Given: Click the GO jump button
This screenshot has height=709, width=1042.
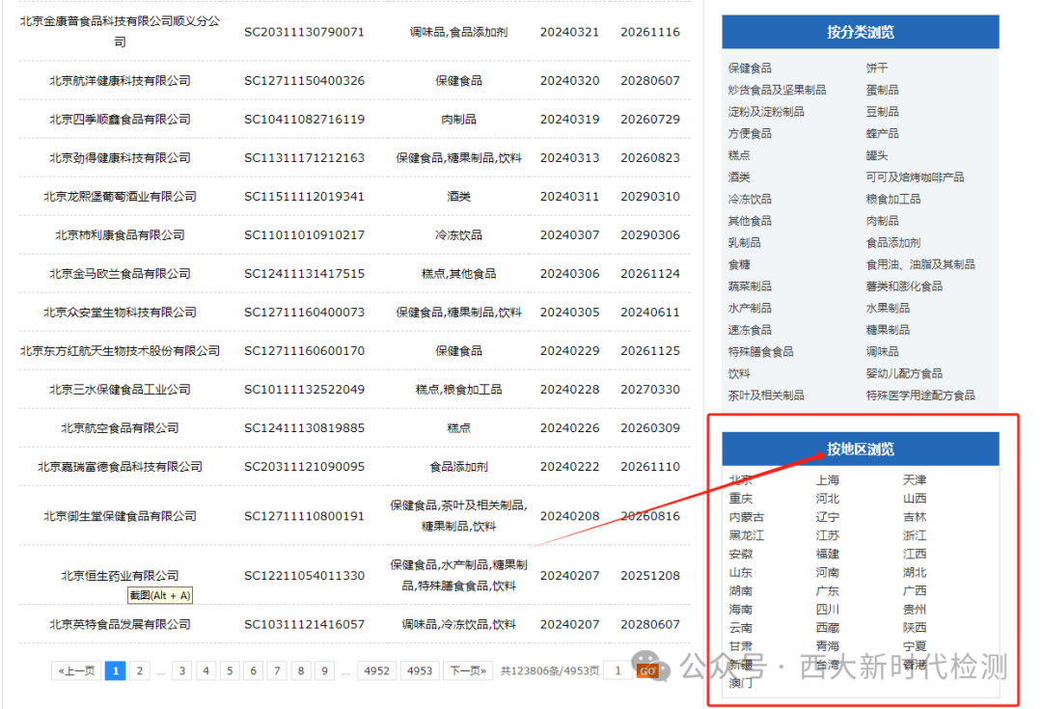Looking at the screenshot, I should pyautogui.click(x=647, y=671).
